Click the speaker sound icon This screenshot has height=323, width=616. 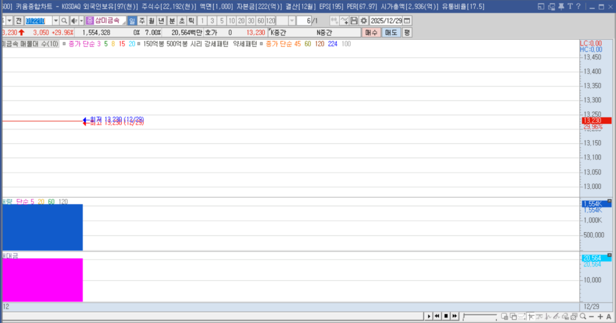73,20
